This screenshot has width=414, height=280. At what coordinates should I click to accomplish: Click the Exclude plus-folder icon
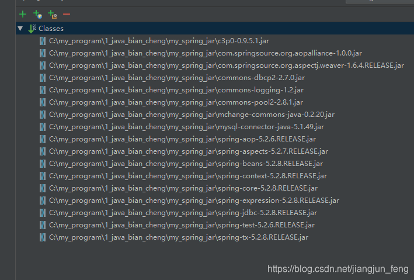pos(53,14)
